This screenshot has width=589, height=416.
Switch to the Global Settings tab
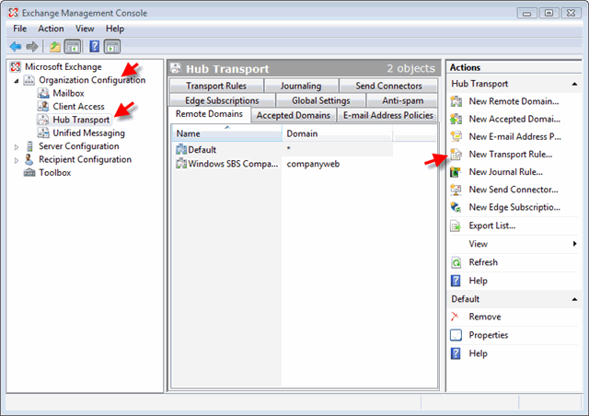pyautogui.click(x=321, y=100)
